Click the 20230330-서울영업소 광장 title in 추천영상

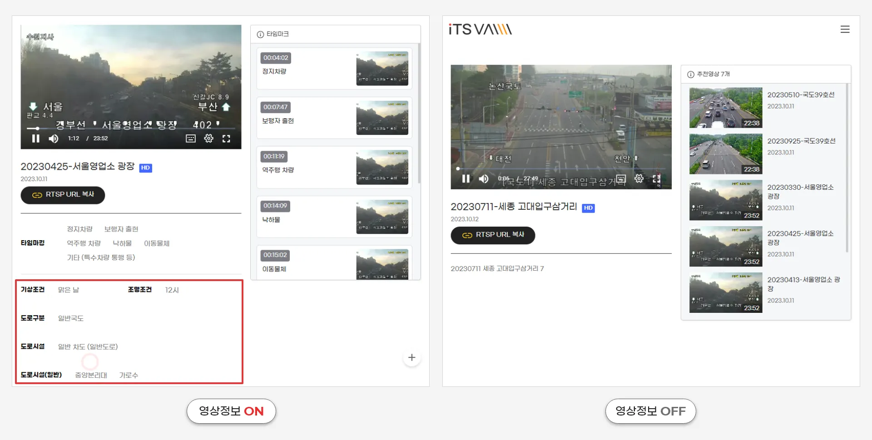pyautogui.click(x=801, y=192)
